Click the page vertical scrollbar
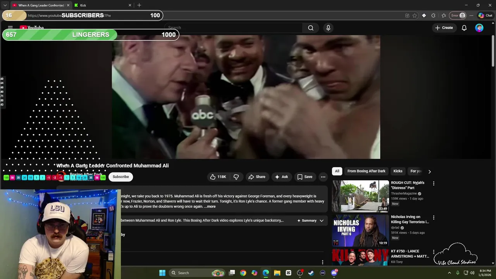This screenshot has width=496, height=279. [493, 50]
